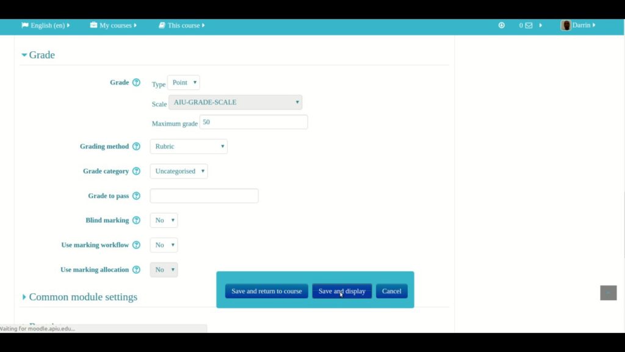Image resolution: width=625 pixels, height=352 pixels.
Task: Open the My courses menu
Action: (x=114, y=26)
